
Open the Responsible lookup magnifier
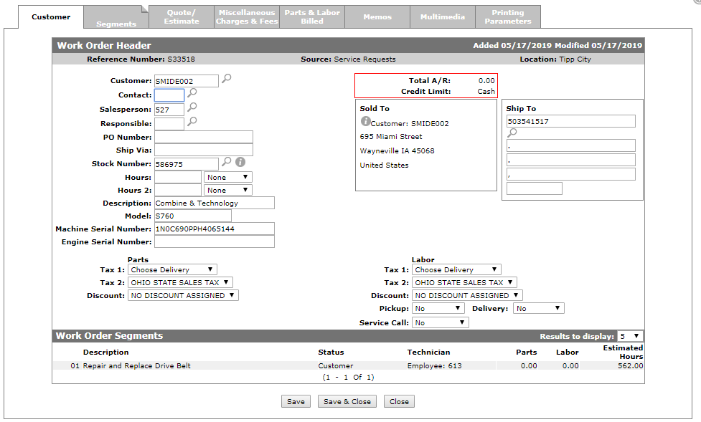point(192,122)
